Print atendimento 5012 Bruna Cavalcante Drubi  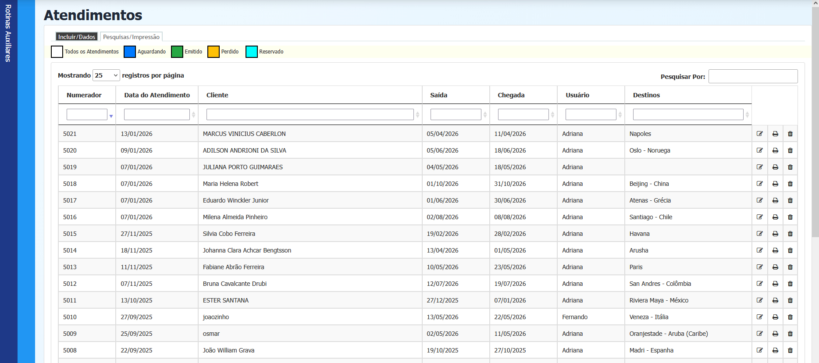tap(775, 284)
